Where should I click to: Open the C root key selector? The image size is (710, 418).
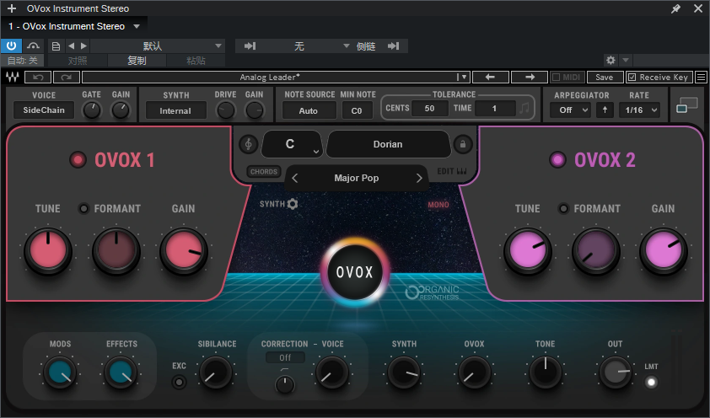[292, 144]
